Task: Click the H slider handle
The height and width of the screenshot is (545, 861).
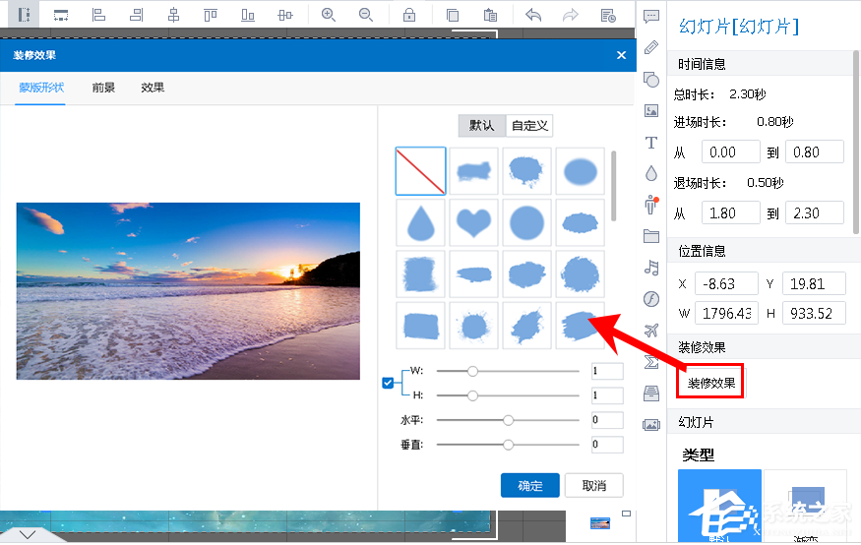Action: click(x=472, y=395)
